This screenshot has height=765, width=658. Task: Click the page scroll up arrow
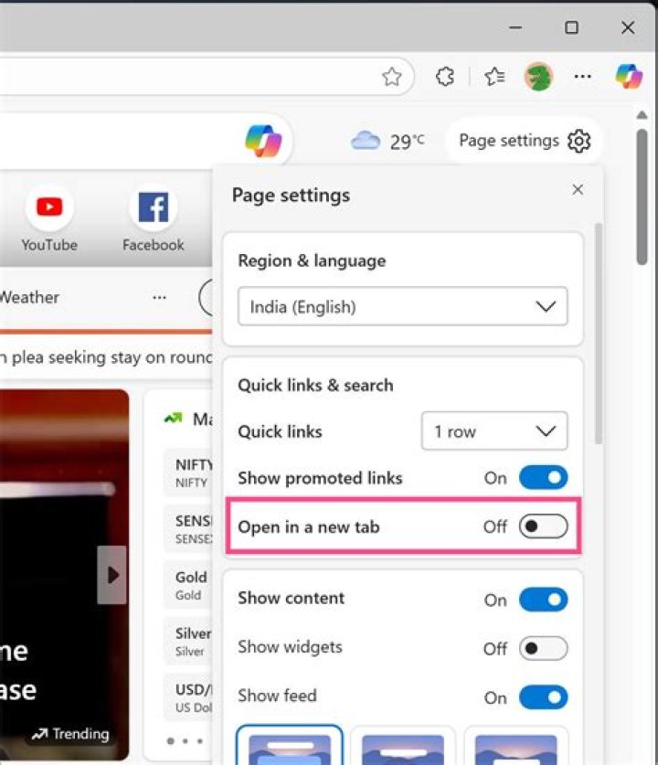point(642,115)
